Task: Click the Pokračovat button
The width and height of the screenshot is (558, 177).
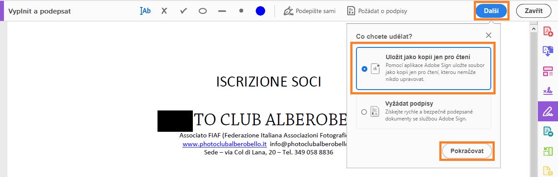Action: tap(467, 151)
